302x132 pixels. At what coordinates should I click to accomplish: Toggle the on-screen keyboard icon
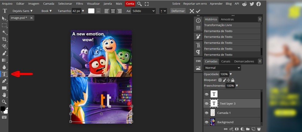4,117
